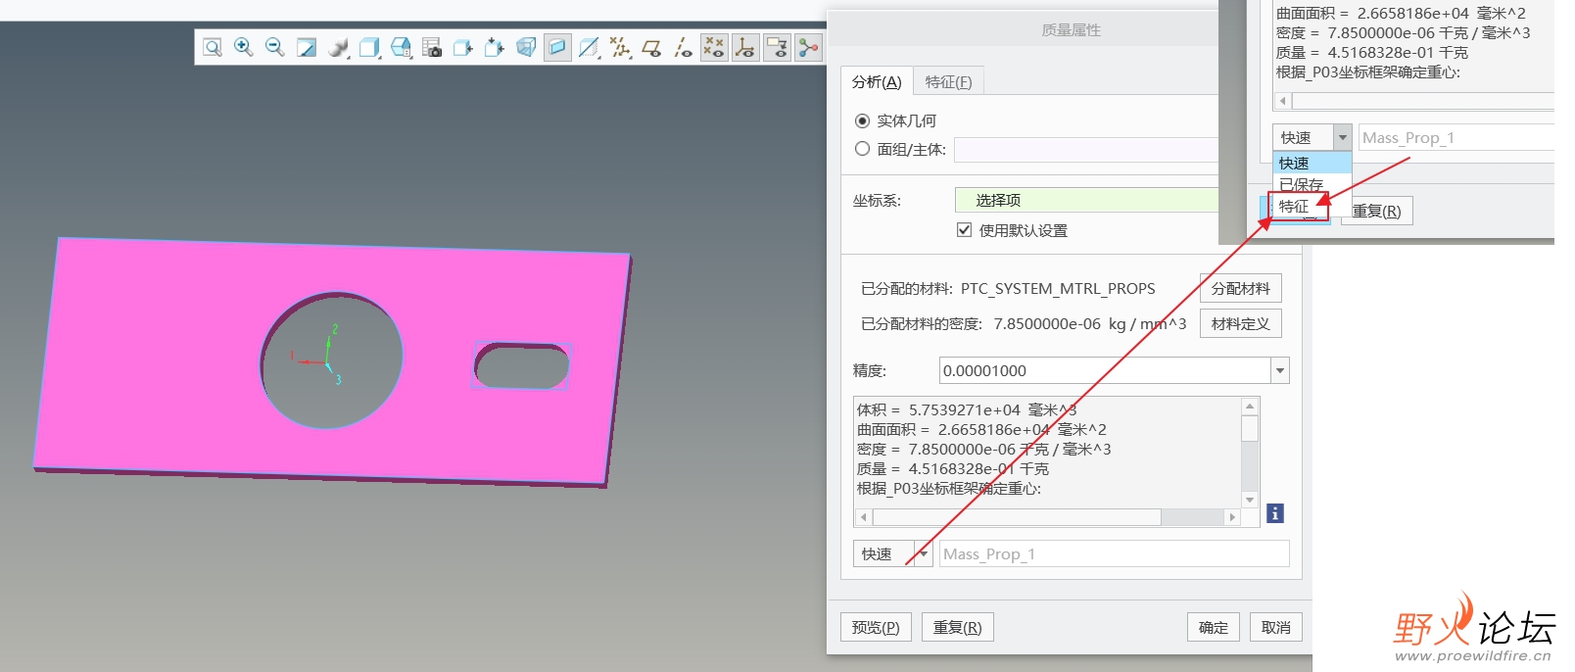Click the cube with left arrow icon

point(463,47)
